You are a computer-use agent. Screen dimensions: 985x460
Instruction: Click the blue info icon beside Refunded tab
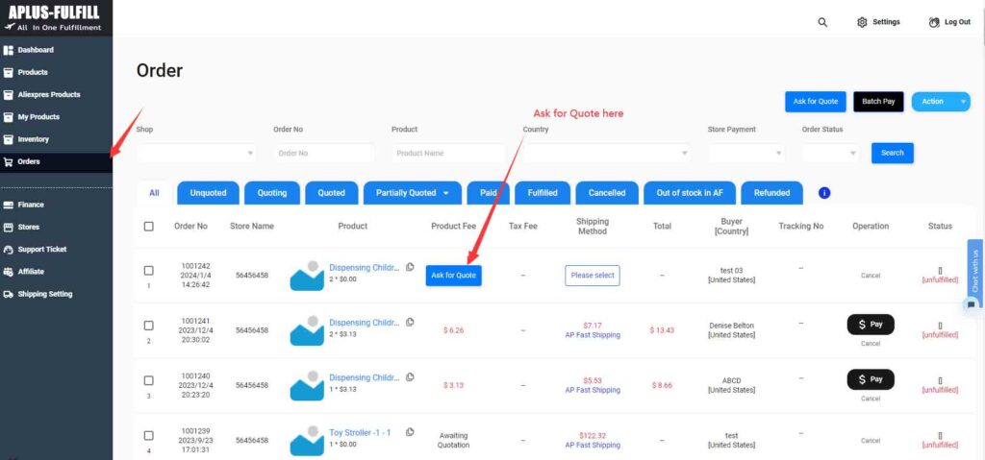point(824,193)
